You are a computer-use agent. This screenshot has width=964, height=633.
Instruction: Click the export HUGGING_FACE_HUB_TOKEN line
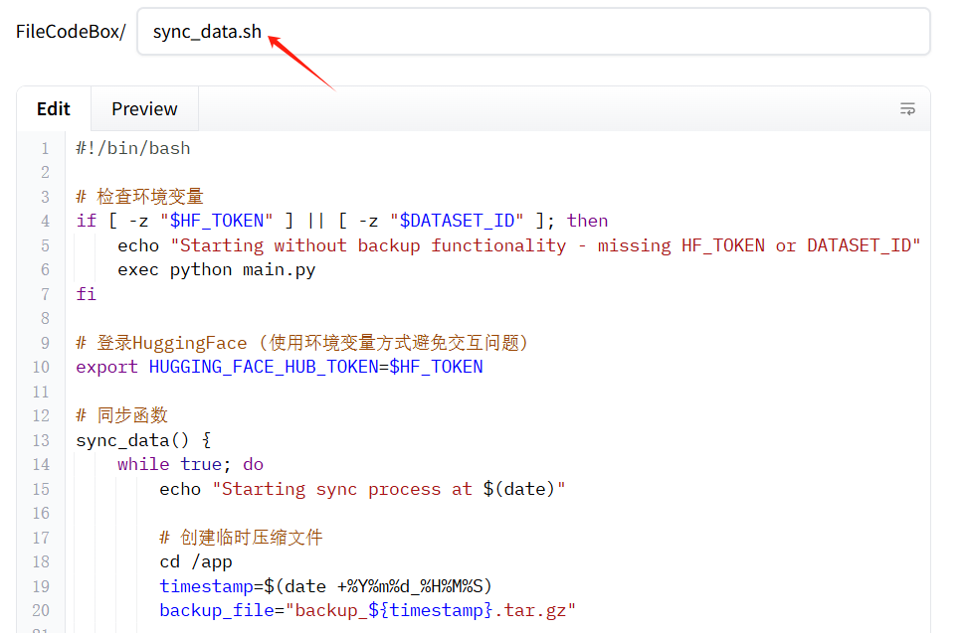(280, 367)
